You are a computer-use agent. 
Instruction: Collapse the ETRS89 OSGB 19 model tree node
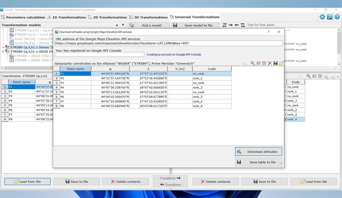coord(3,52)
